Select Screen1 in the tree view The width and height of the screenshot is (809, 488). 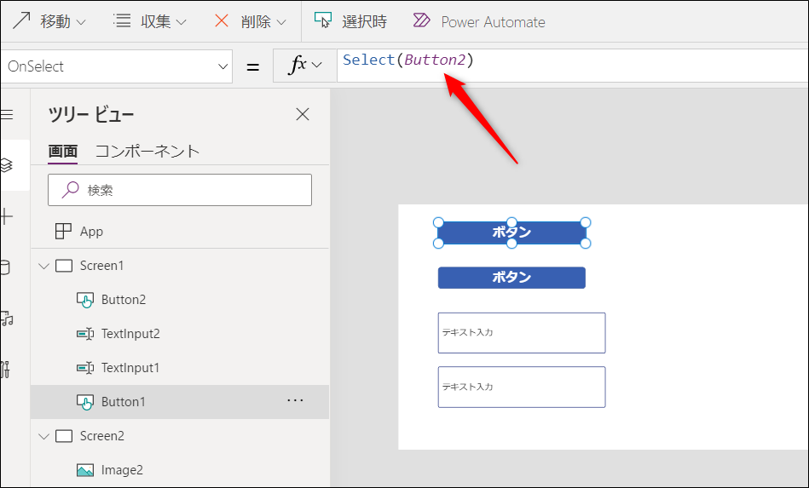(x=101, y=266)
